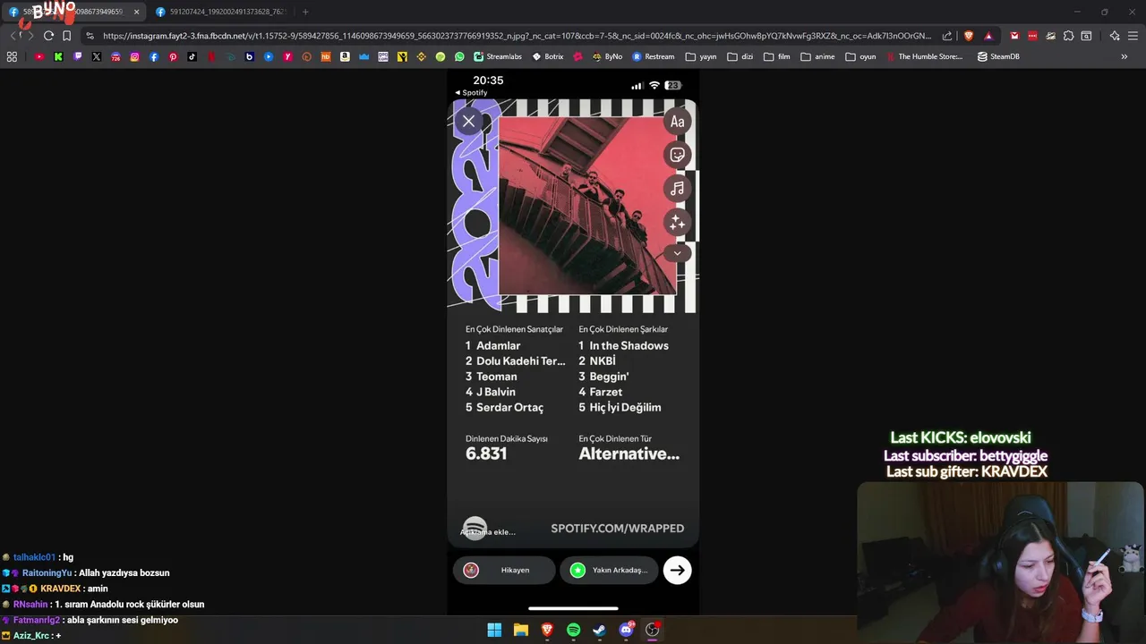
Task: Expand the oyun bookmarks folder
Action: pyautogui.click(x=860, y=56)
